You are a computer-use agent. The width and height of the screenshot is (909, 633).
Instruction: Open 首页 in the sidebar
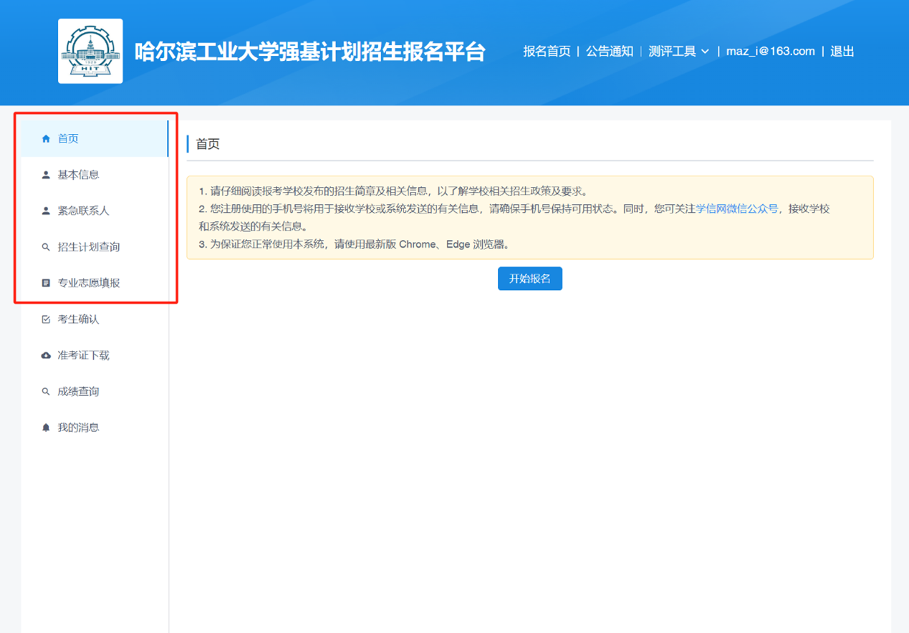[95, 139]
